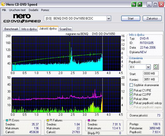Select the Jakość dysku tab
Viewport: 165px width, 136px height.
click(48, 29)
